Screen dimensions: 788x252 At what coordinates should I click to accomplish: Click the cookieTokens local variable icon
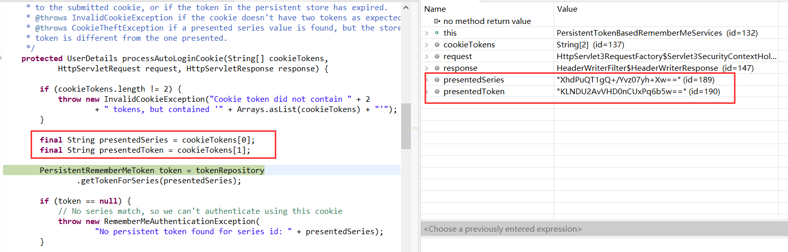[x=437, y=45]
